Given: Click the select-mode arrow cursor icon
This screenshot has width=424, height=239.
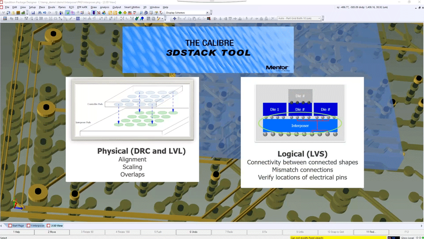Looking at the screenshot, I should 89,13.
